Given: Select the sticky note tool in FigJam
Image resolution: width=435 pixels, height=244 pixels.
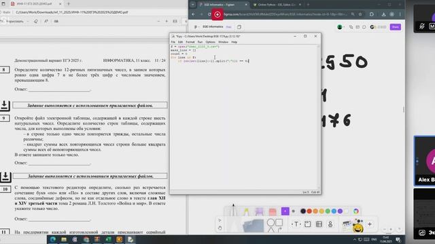Looking at the screenshot, I should [x=253, y=226].
